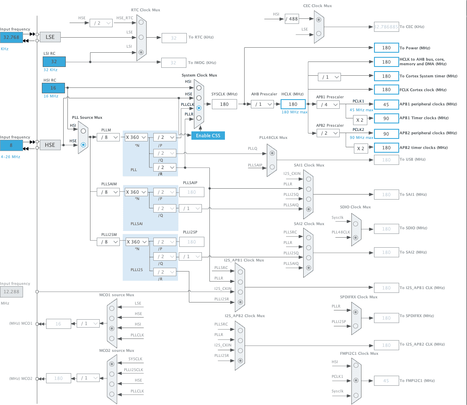Viewport: 467px width, 405px height.
Task: Select PLLSAIP in PLL48CLK Mux
Action: pyautogui.click(x=272, y=167)
